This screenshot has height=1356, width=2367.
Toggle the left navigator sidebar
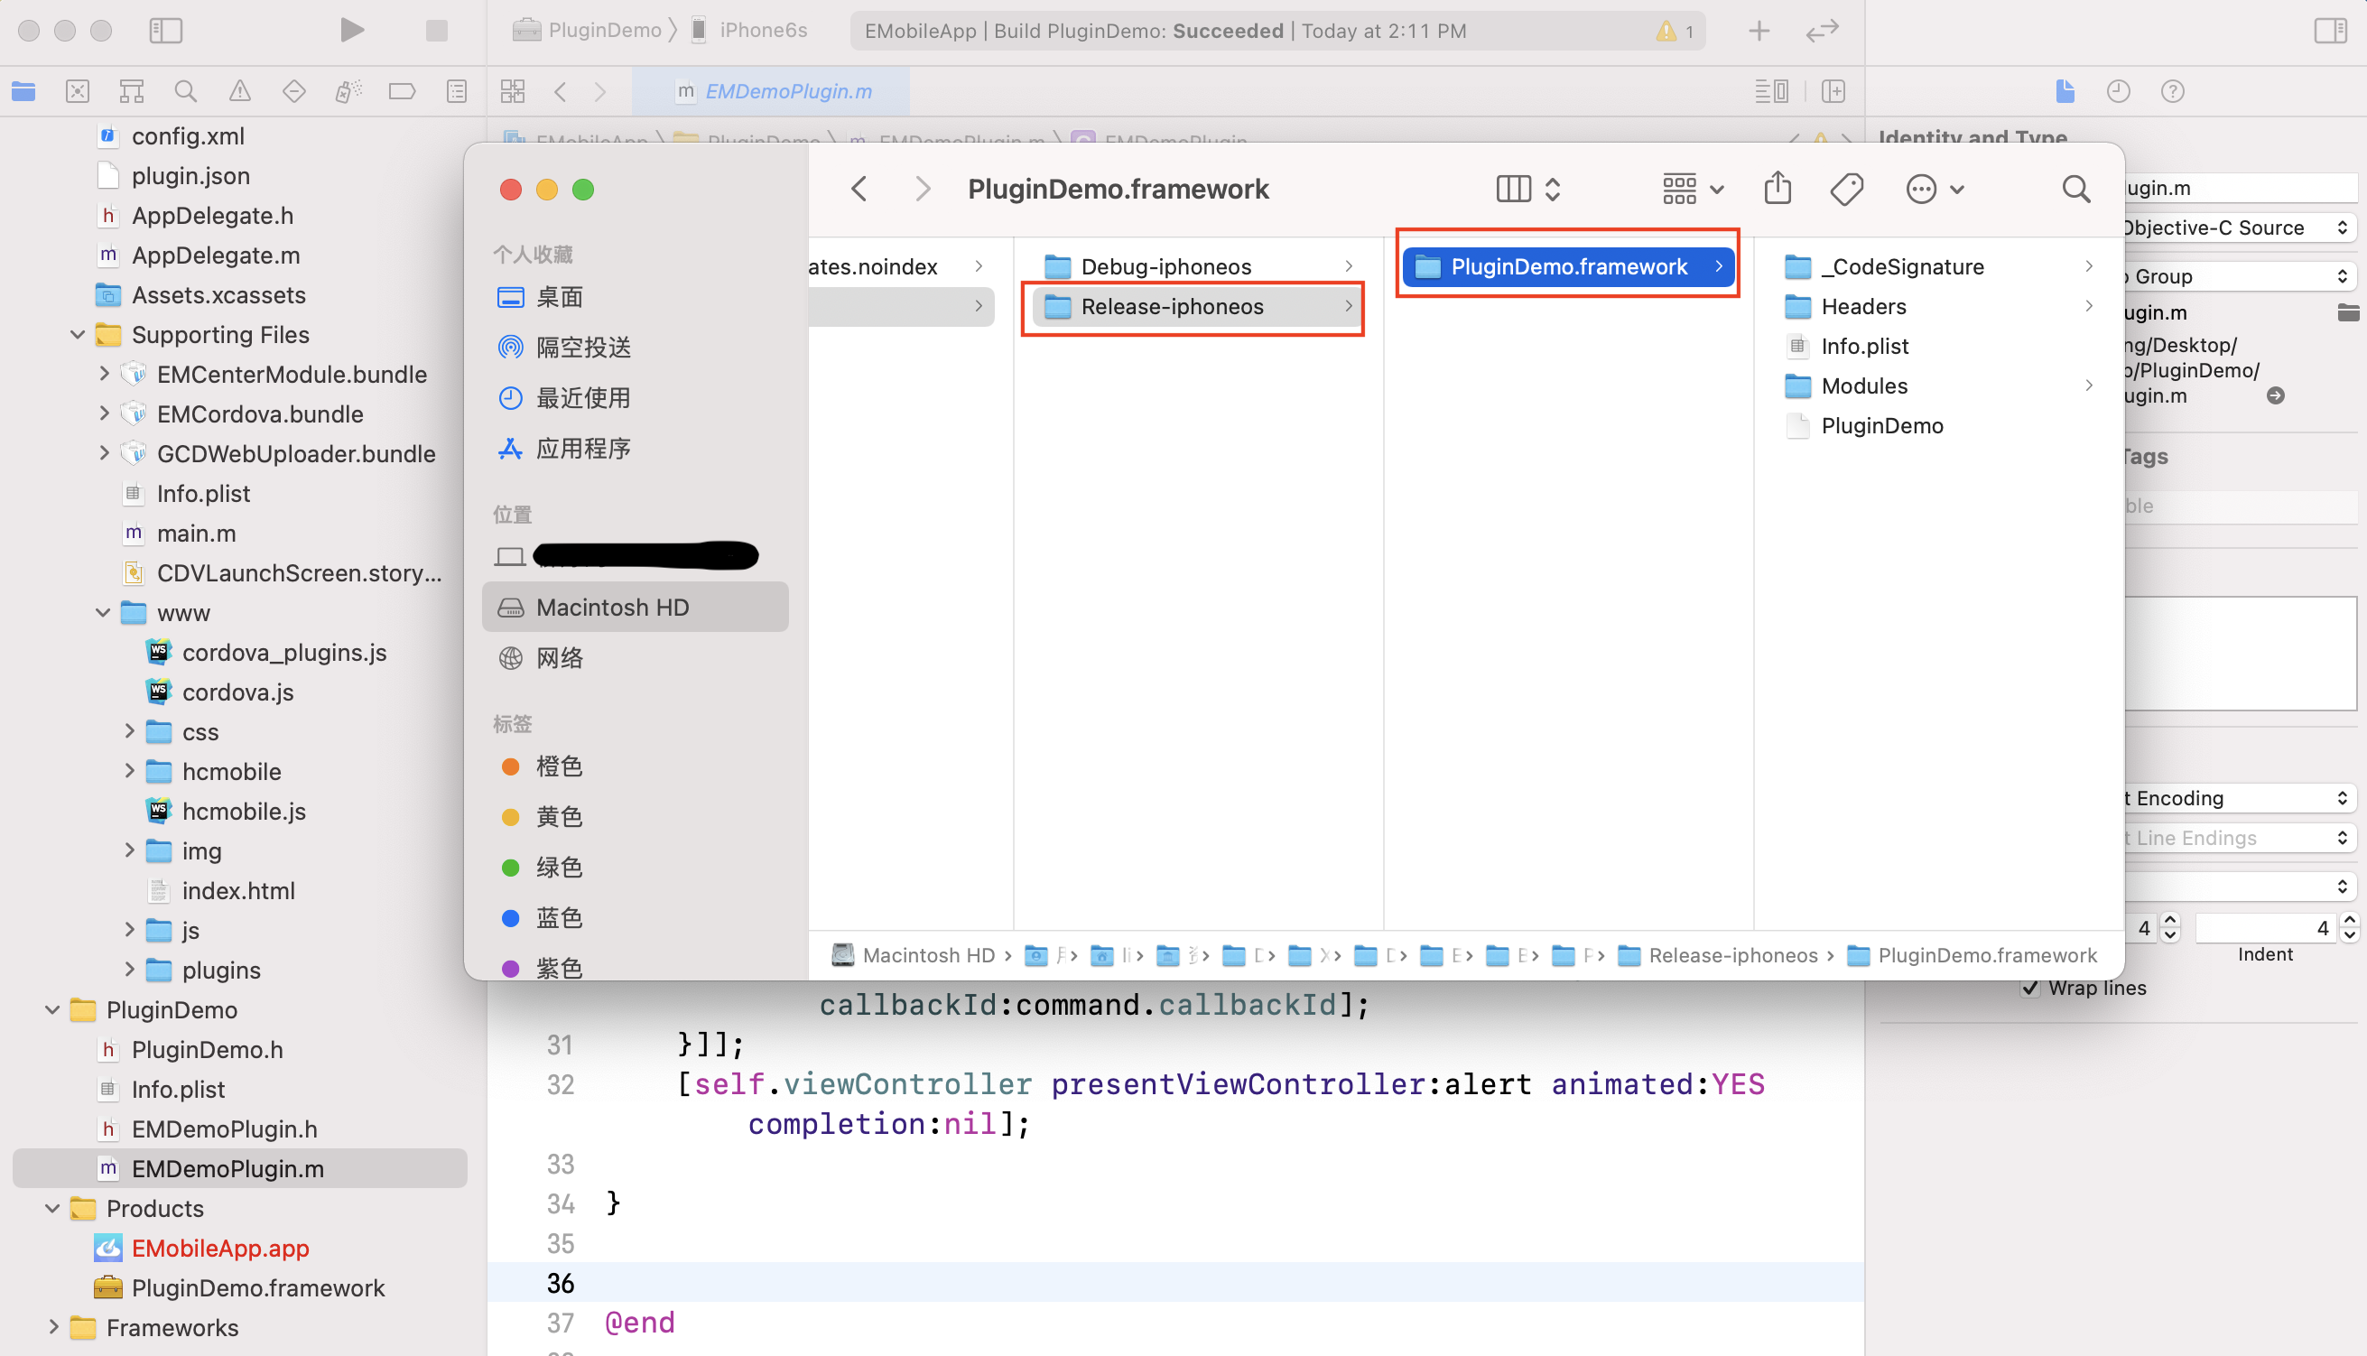[x=166, y=31]
